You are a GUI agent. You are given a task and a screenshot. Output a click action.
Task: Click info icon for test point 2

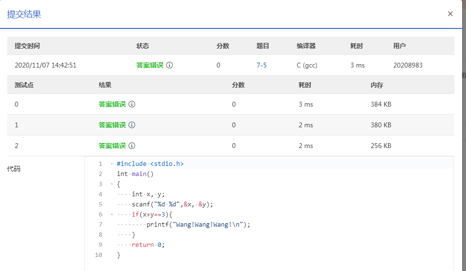pos(132,146)
